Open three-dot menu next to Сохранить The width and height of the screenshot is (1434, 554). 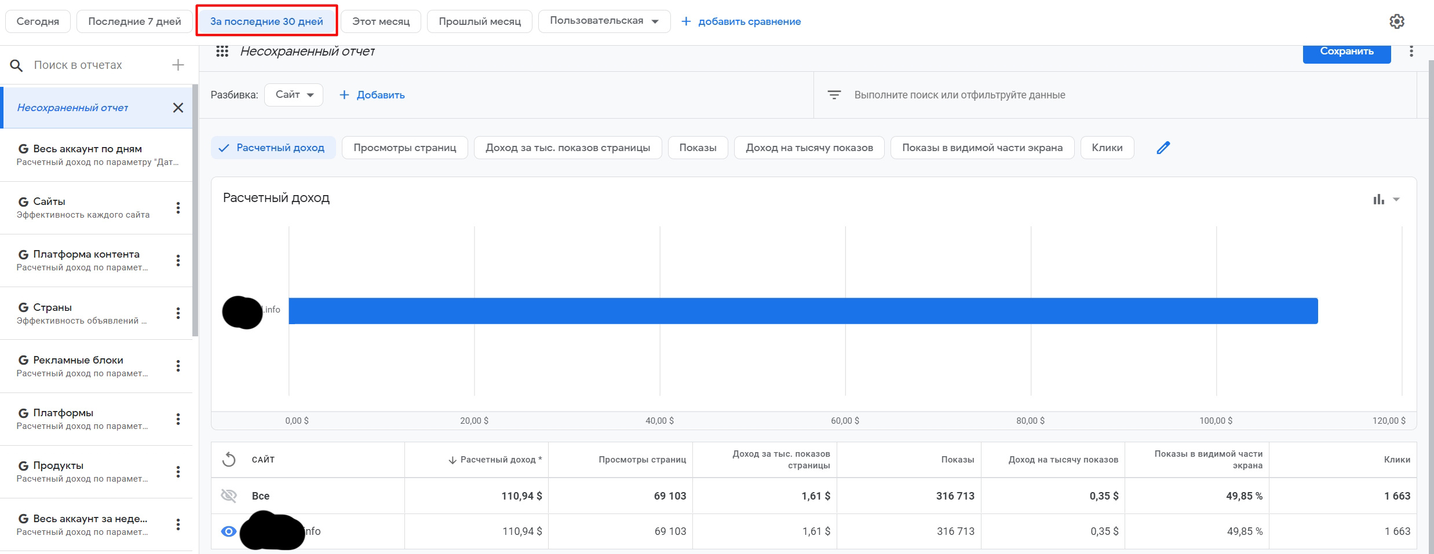pos(1411,52)
